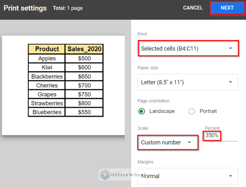The height and width of the screenshot is (187, 246).
Task: Expand the Normal margins dropdown
Action: tap(188, 176)
